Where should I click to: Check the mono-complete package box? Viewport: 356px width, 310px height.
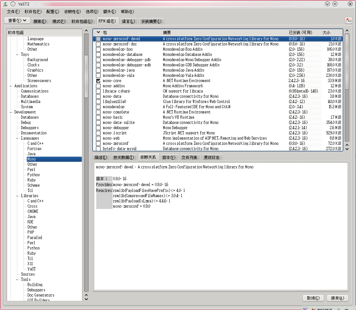pyautogui.click(x=98, y=112)
